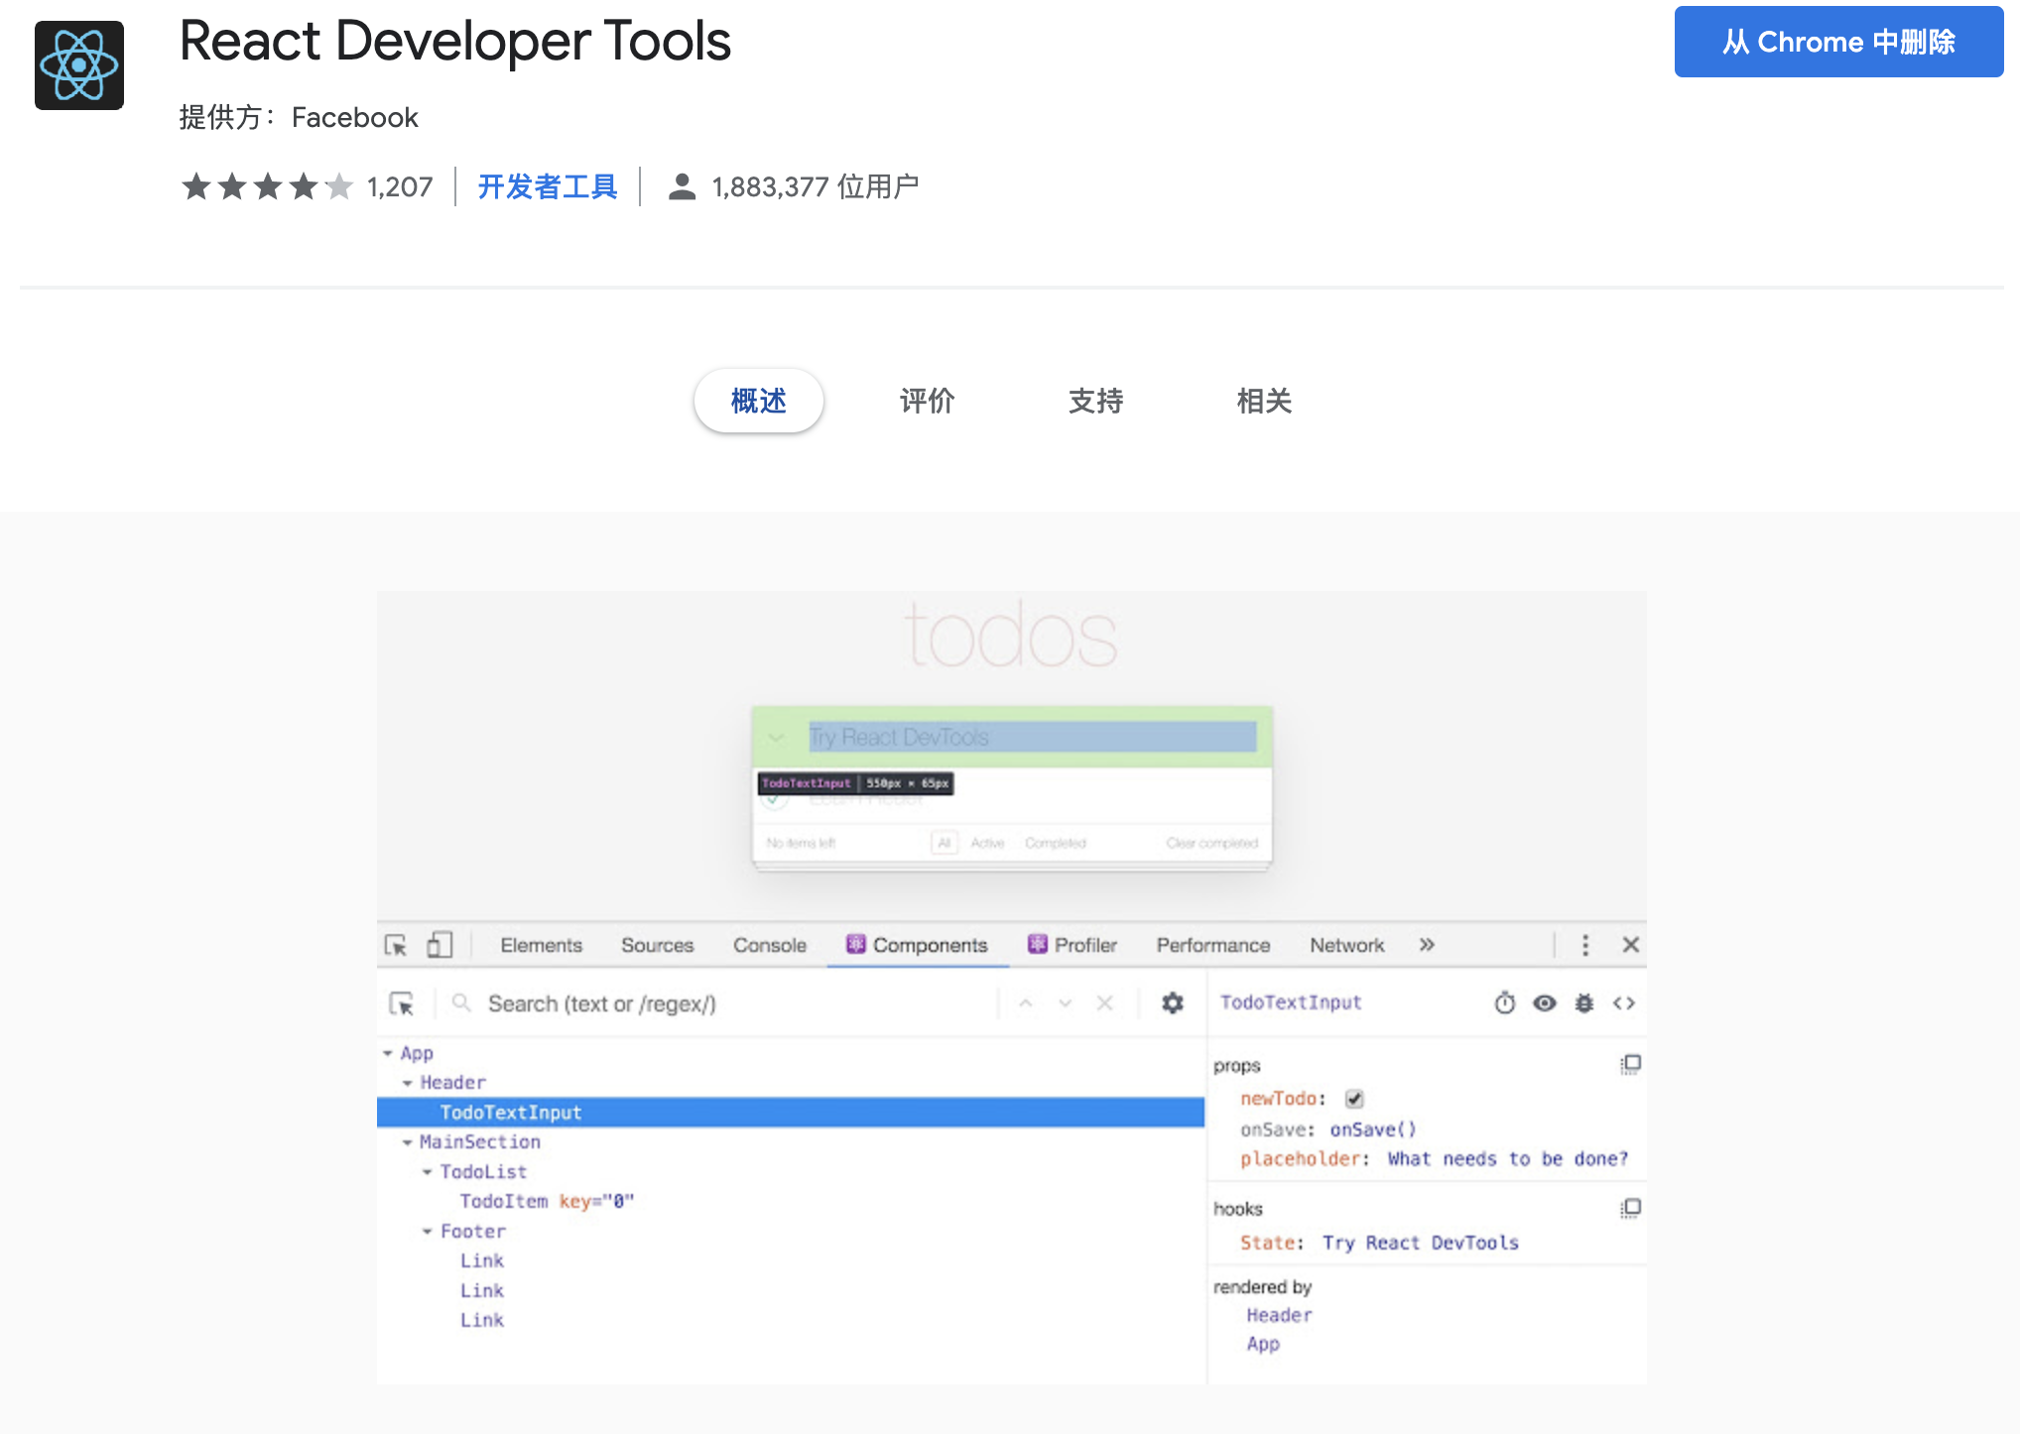Go to the 相关 tab
The width and height of the screenshot is (2020, 1434).
1265,401
